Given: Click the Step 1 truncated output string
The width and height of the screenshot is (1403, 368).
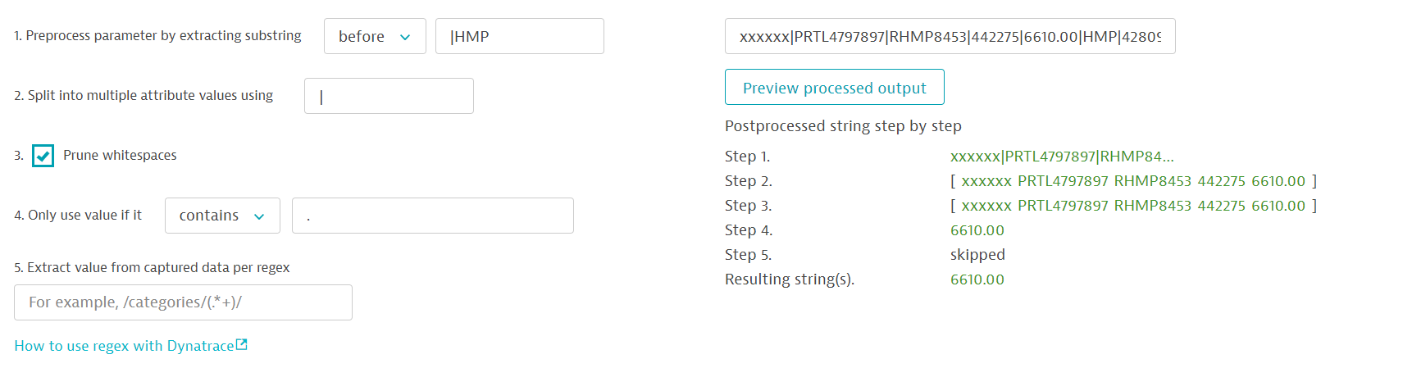Looking at the screenshot, I should [x=1062, y=157].
